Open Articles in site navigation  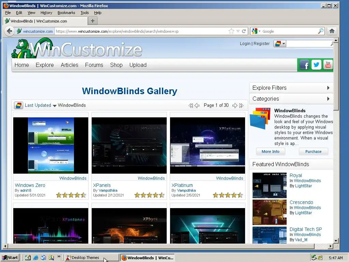pos(70,65)
